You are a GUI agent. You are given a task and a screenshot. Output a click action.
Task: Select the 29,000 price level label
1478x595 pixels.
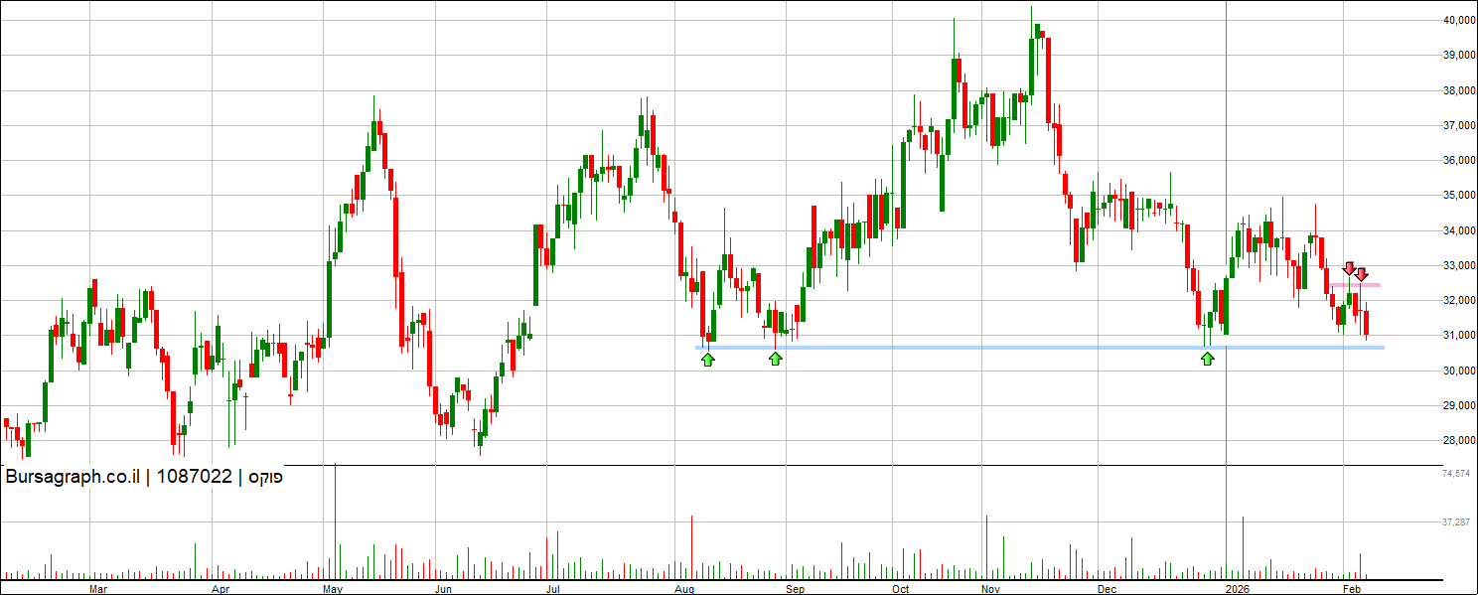[x=1458, y=406]
